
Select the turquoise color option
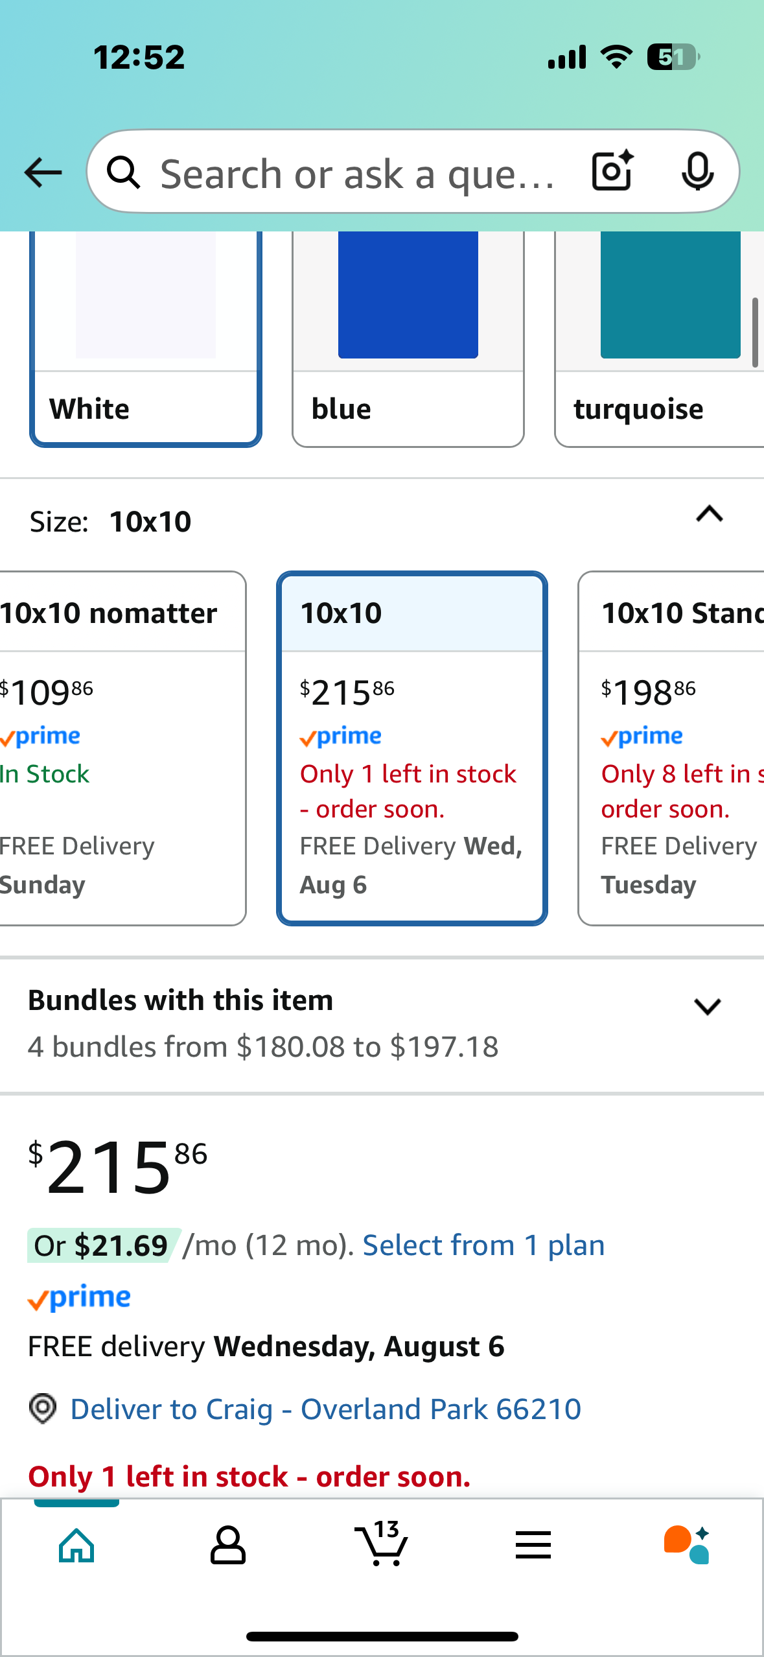pos(660,338)
